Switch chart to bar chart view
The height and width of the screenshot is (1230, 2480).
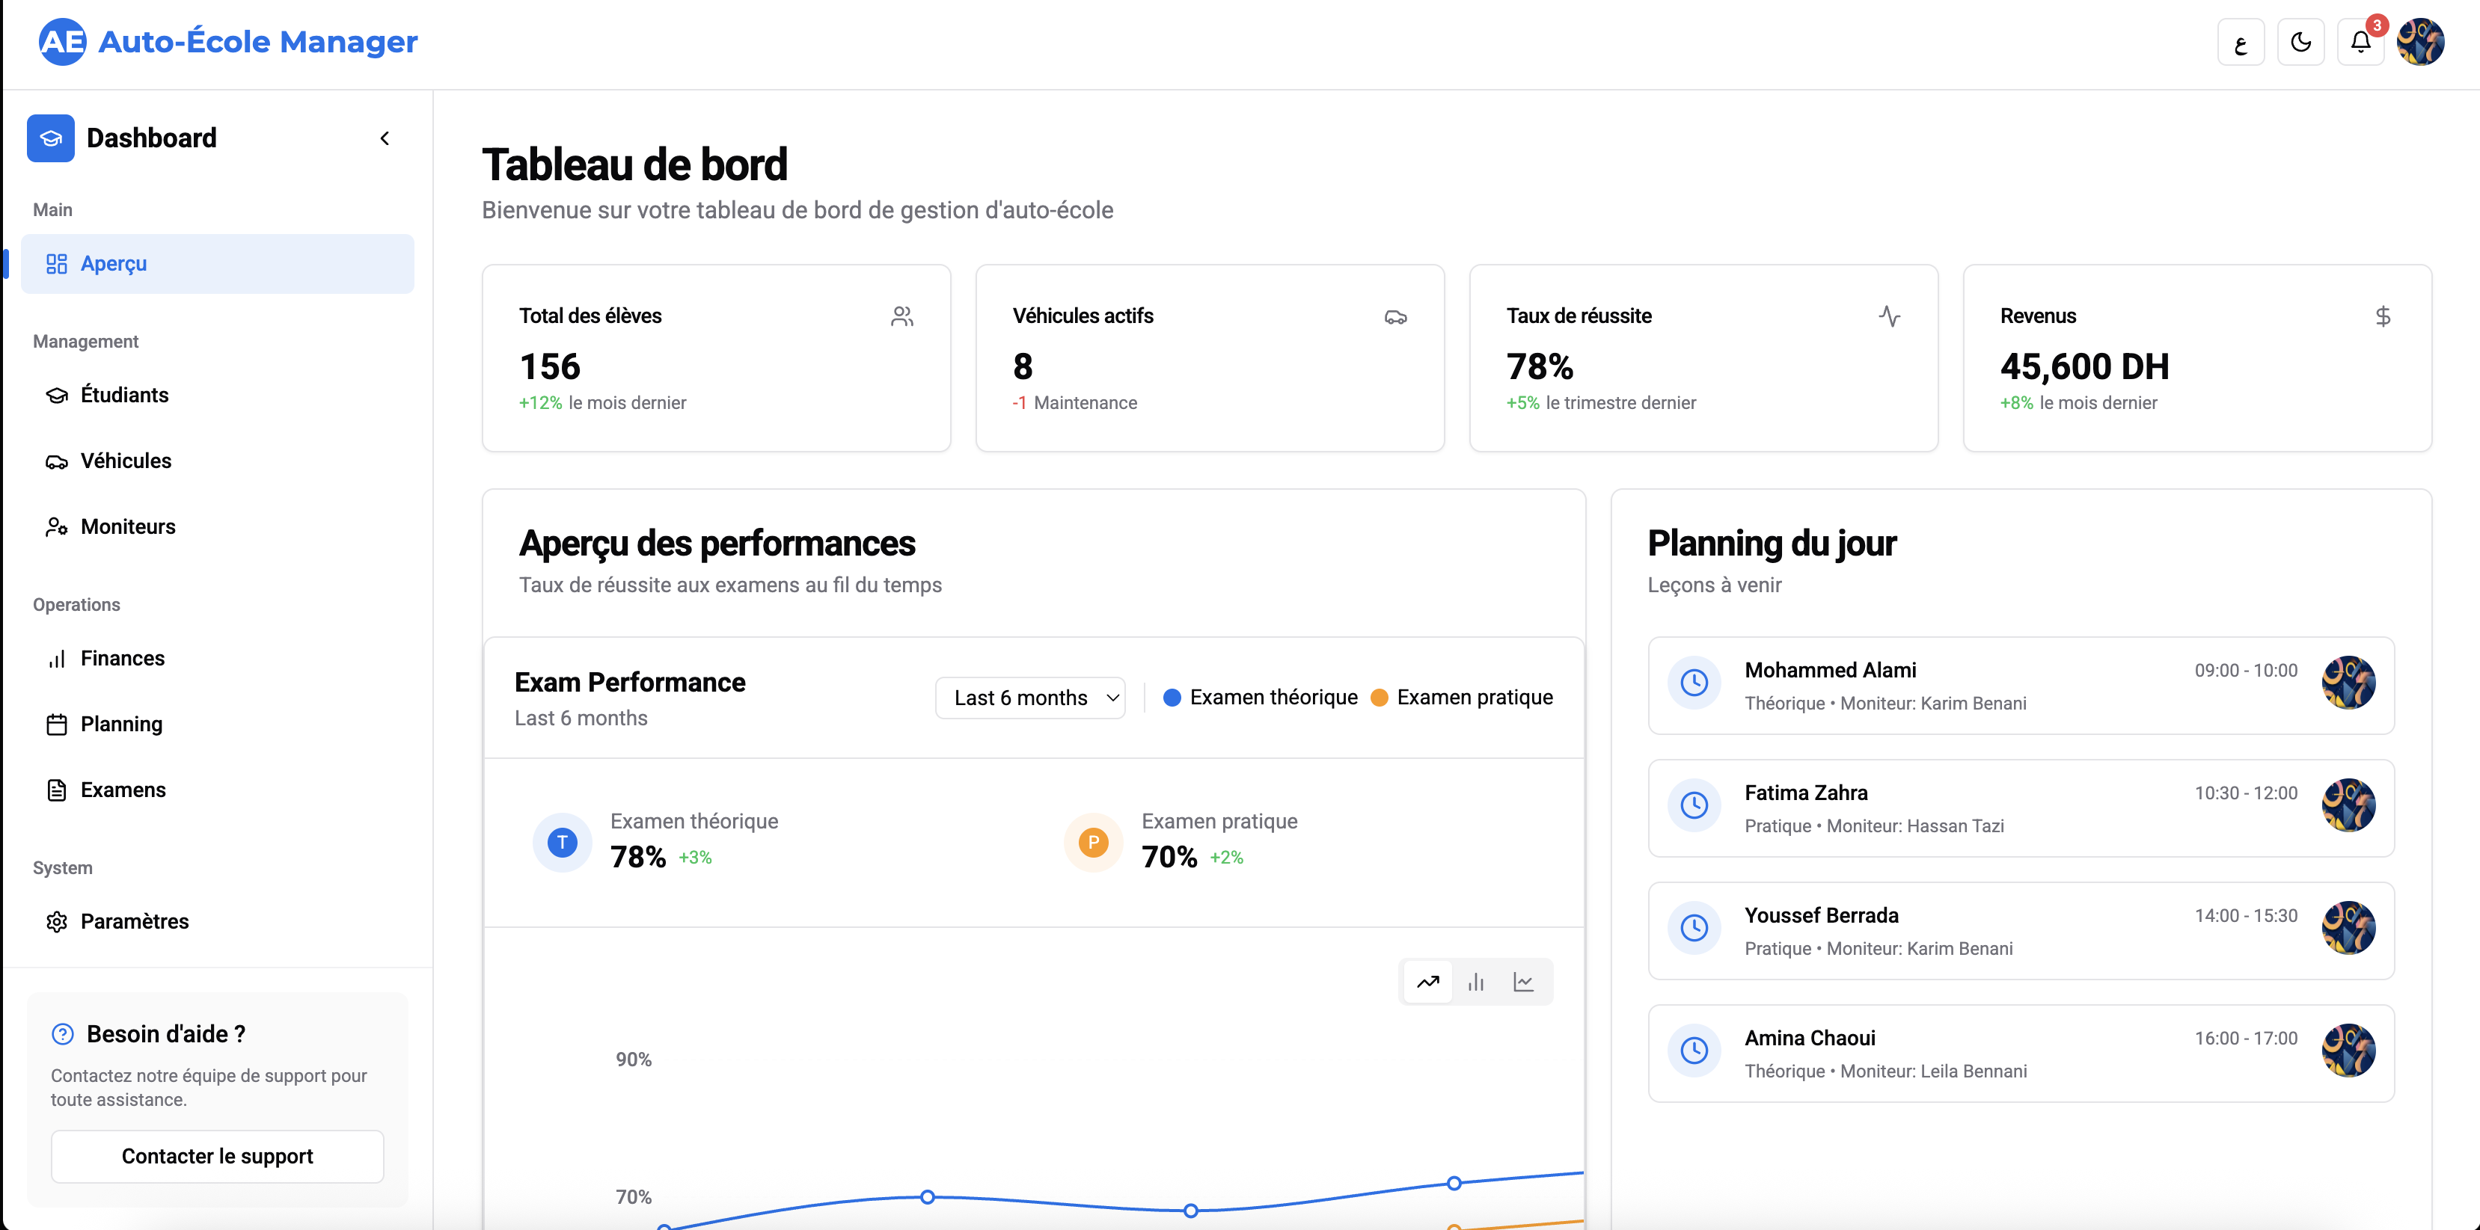pyautogui.click(x=1477, y=982)
